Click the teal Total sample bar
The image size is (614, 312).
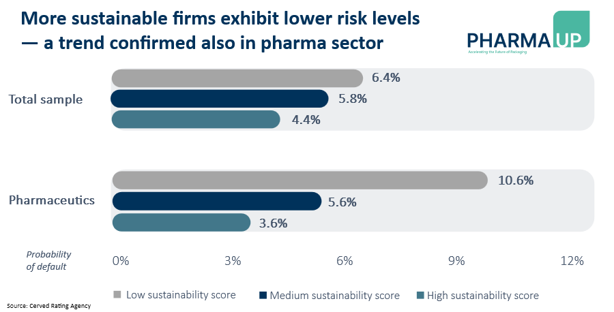[196, 119]
